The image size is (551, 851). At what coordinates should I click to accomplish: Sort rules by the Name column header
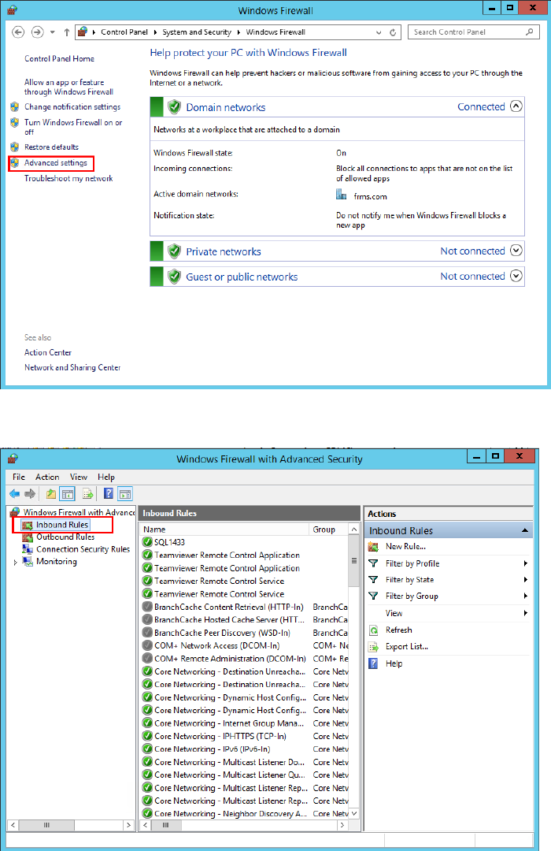224,530
